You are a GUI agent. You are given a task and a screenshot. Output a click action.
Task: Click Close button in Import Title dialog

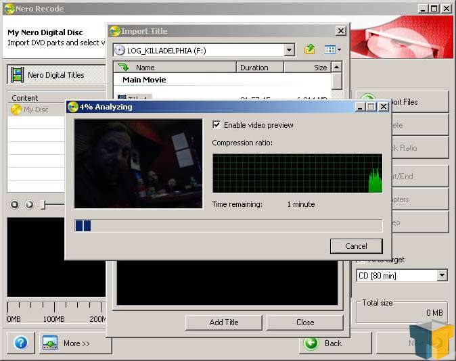click(x=305, y=322)
